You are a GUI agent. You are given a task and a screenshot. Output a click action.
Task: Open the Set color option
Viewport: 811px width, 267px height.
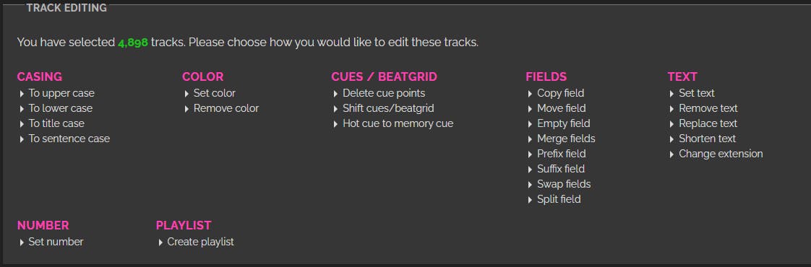(x=214, y=94)
